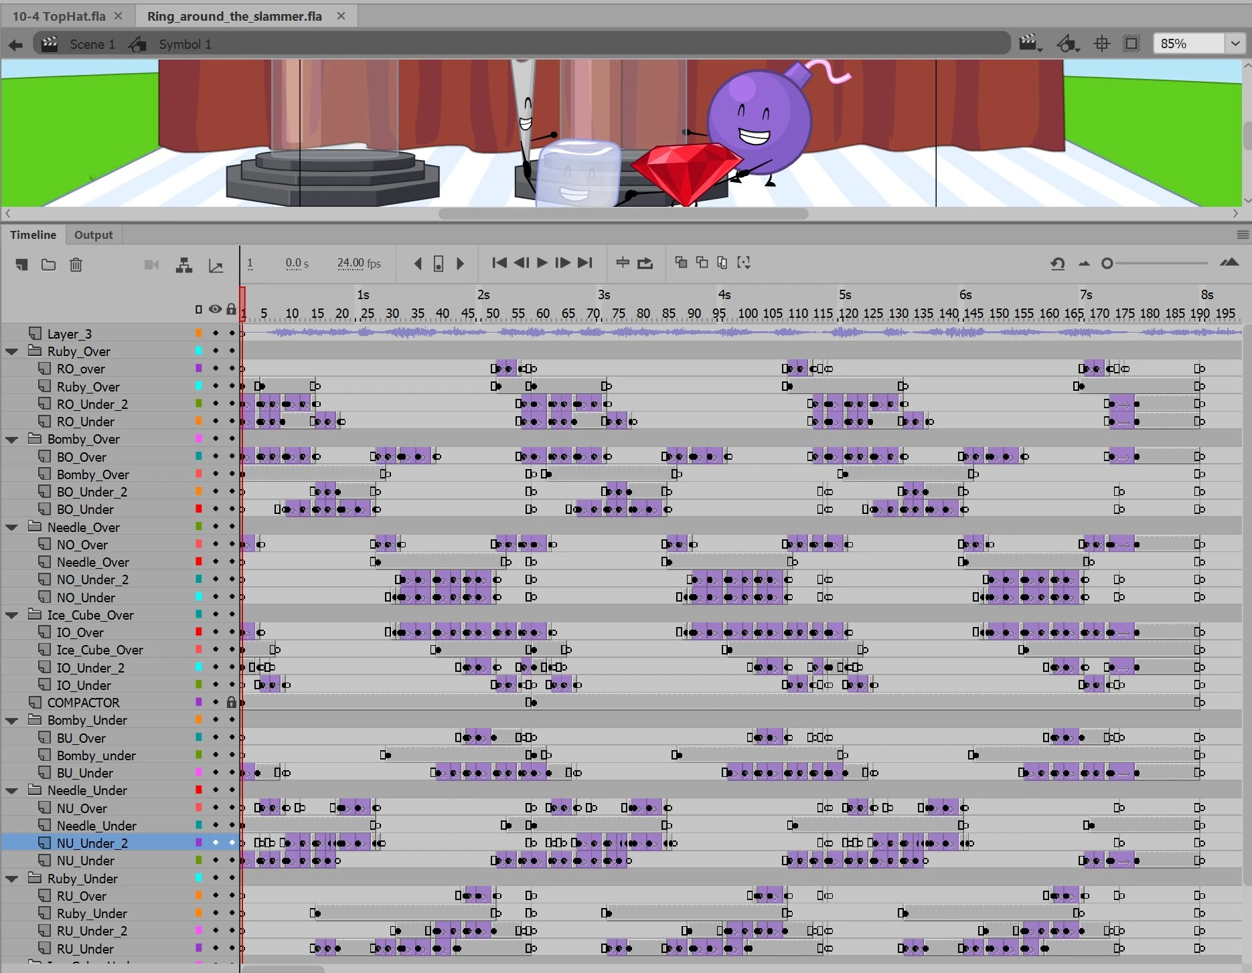Click the Symbol 1 breadcrumb
1252x973 pixels.
(185, 44)
